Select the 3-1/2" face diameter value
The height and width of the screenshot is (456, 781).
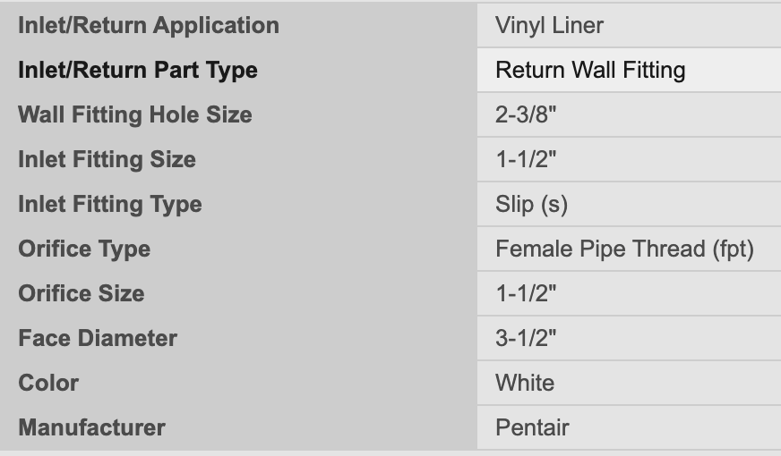pyautogui.click(x=526, y=338)
